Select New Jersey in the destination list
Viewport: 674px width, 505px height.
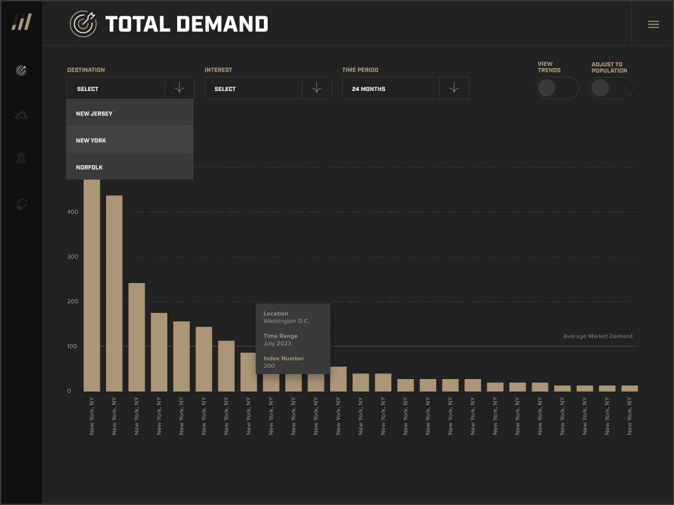pos(129,113)
